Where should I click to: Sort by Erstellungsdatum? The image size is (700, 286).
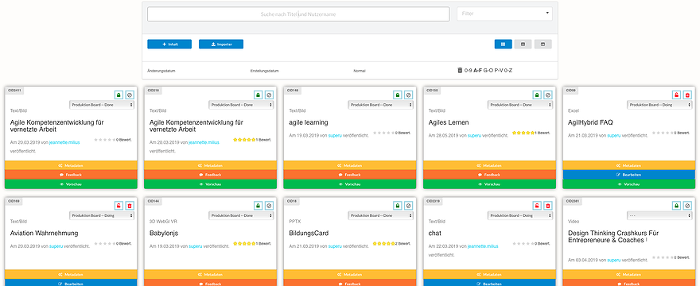(x=265, y=71)
